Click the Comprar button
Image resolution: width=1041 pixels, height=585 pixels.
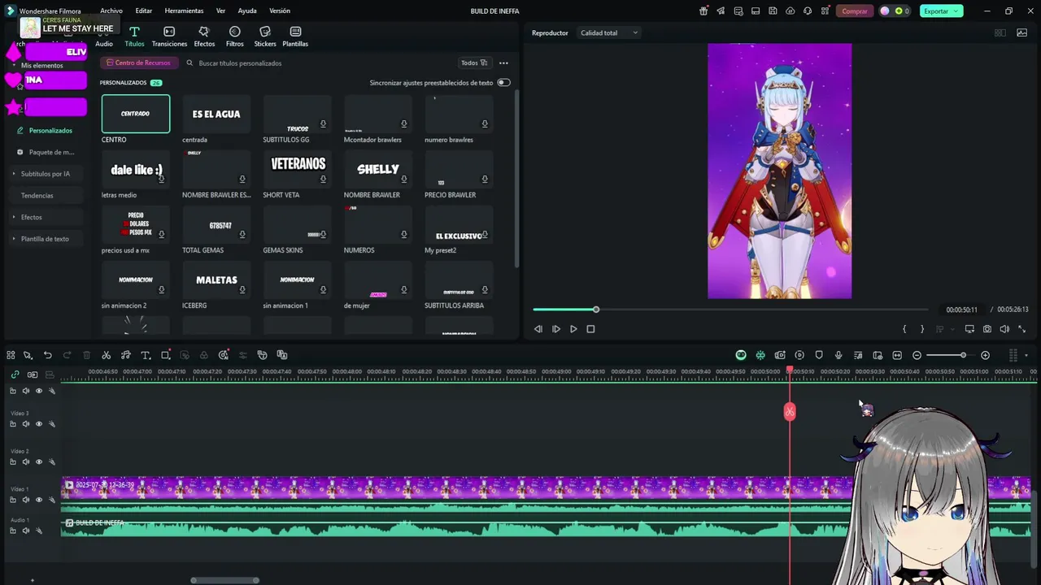click(855, 11)
